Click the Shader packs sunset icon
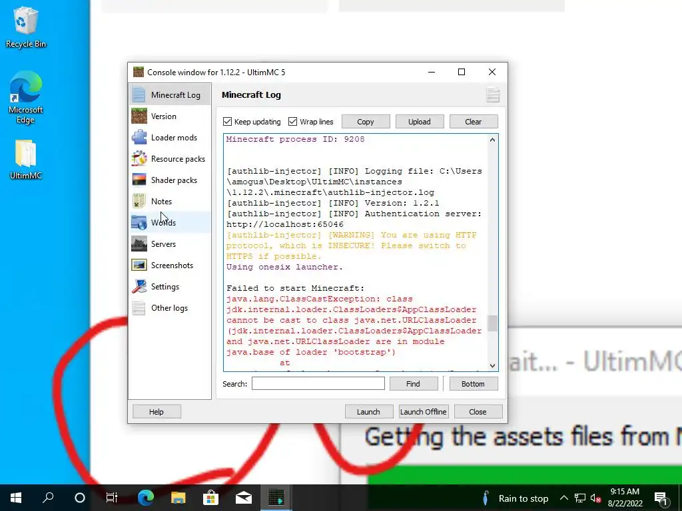This screenshot has height=511, width=682. click(139, 180)
